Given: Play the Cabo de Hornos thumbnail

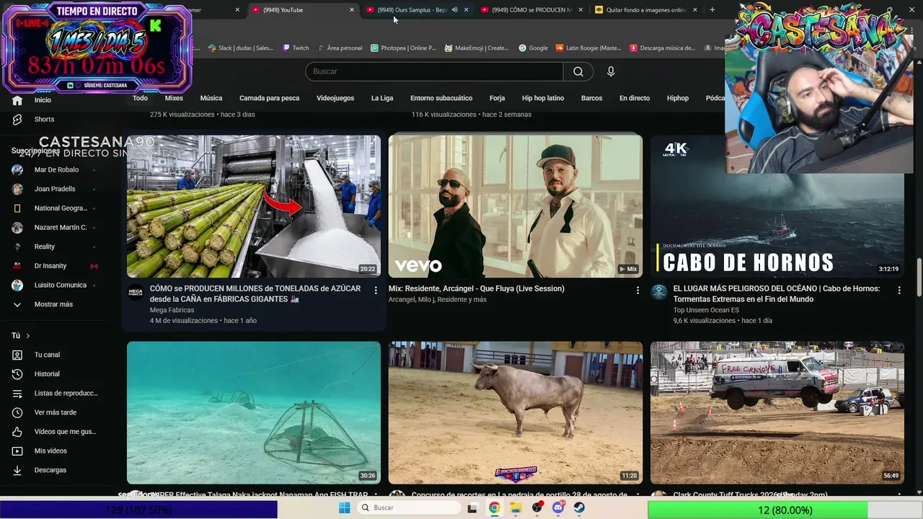Looking at the screenshot, I should [x=777, y=206].
